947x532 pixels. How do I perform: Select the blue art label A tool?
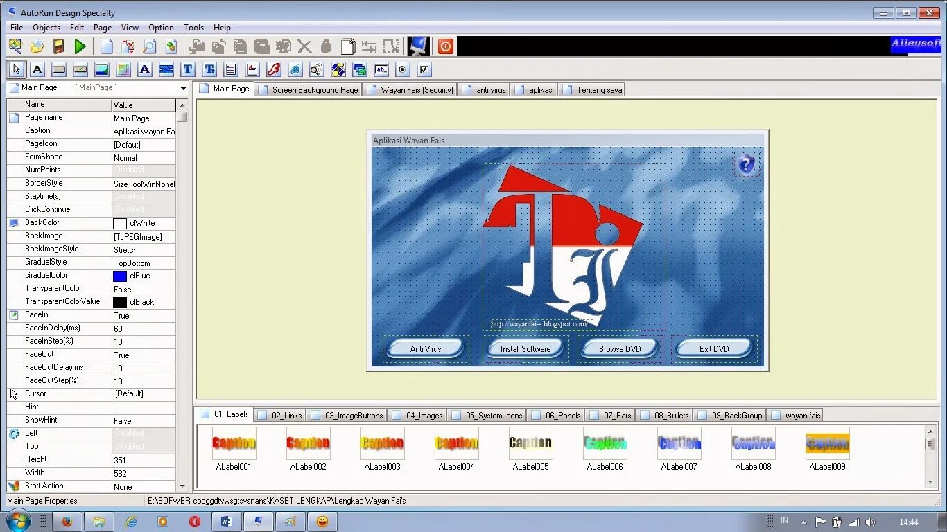[x=144, y=69]
